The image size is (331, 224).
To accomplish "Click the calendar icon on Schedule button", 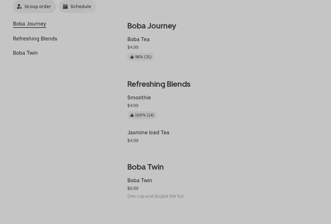I will (65, 6).
